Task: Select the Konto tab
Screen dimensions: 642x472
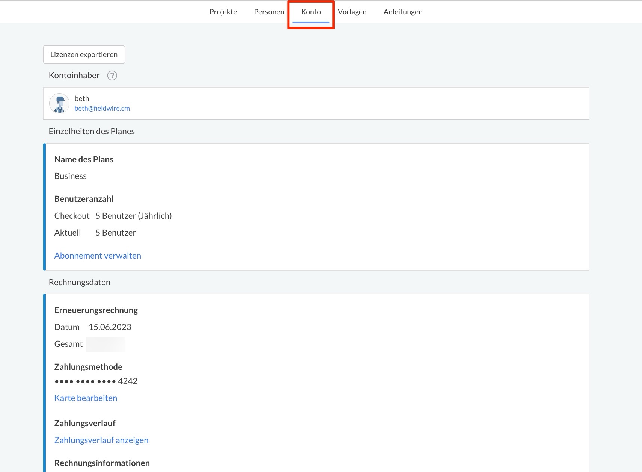Action: pos(311,12)
